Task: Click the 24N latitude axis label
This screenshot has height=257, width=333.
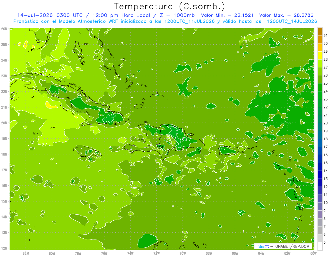Action: pyautogui.click(x=4, y=60)
